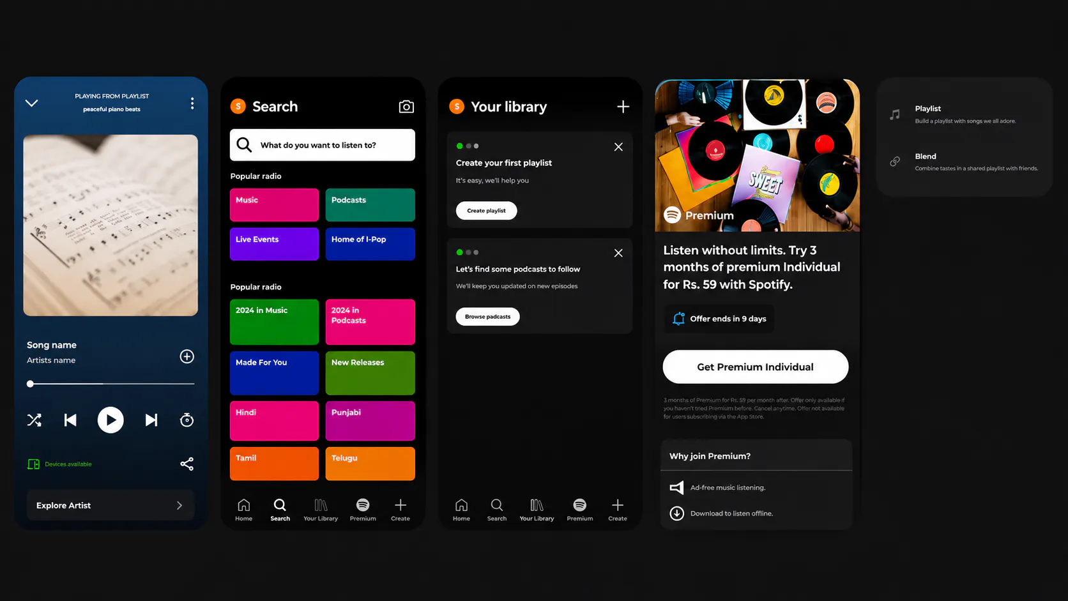Click the Browse podcasts button
1068x601 pixels.
point(487,317)
